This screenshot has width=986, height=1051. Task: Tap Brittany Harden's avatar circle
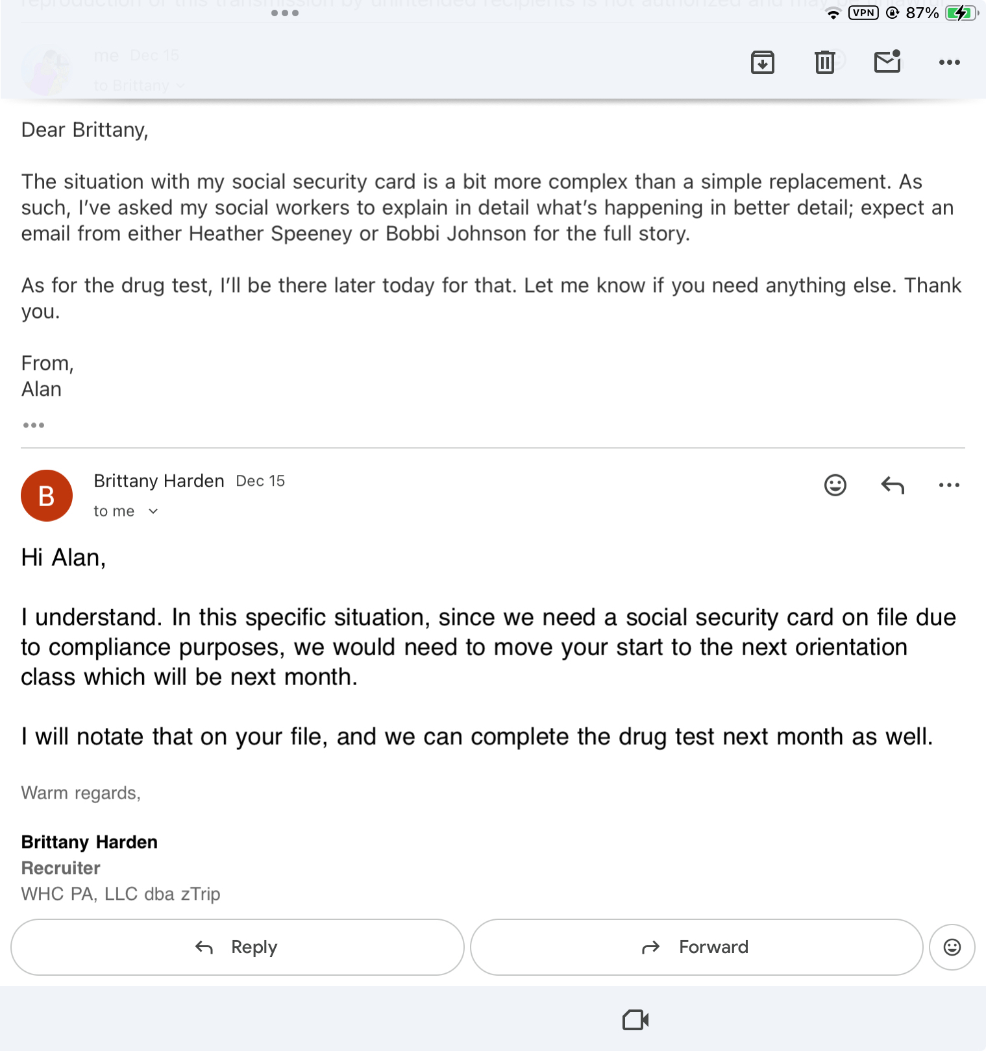tap(47, 496)
